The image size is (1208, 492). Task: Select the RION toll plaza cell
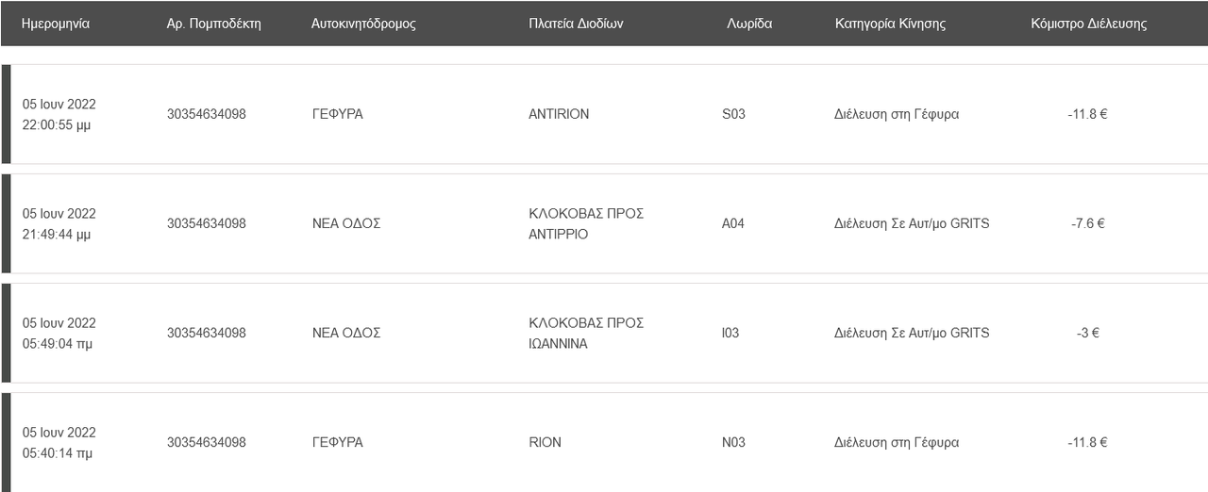coord(545,442)
